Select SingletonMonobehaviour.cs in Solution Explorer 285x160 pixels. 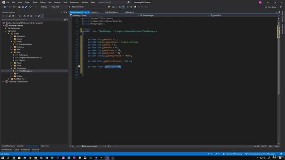[30, 58]
